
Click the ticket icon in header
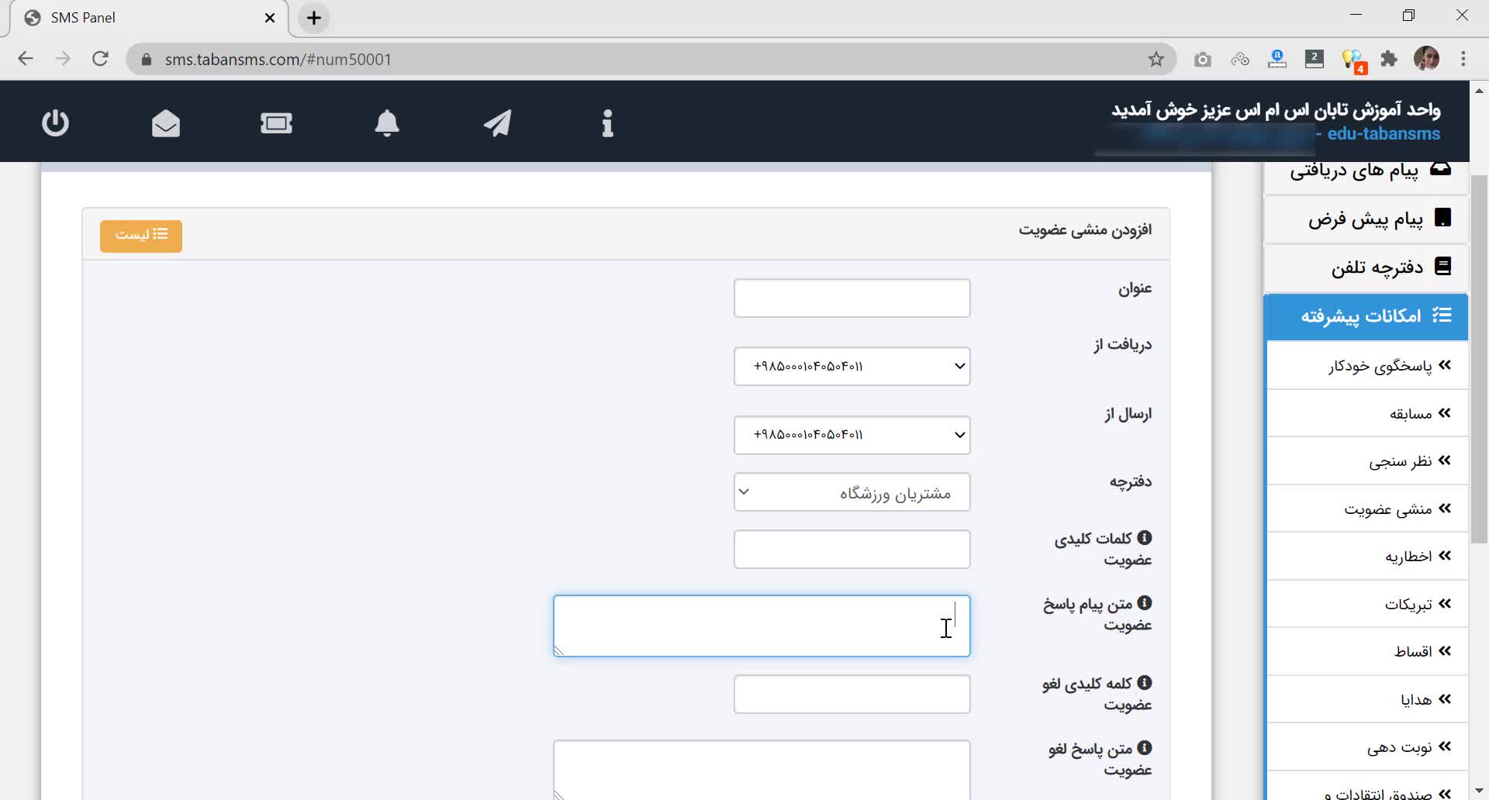pos(276,123)
